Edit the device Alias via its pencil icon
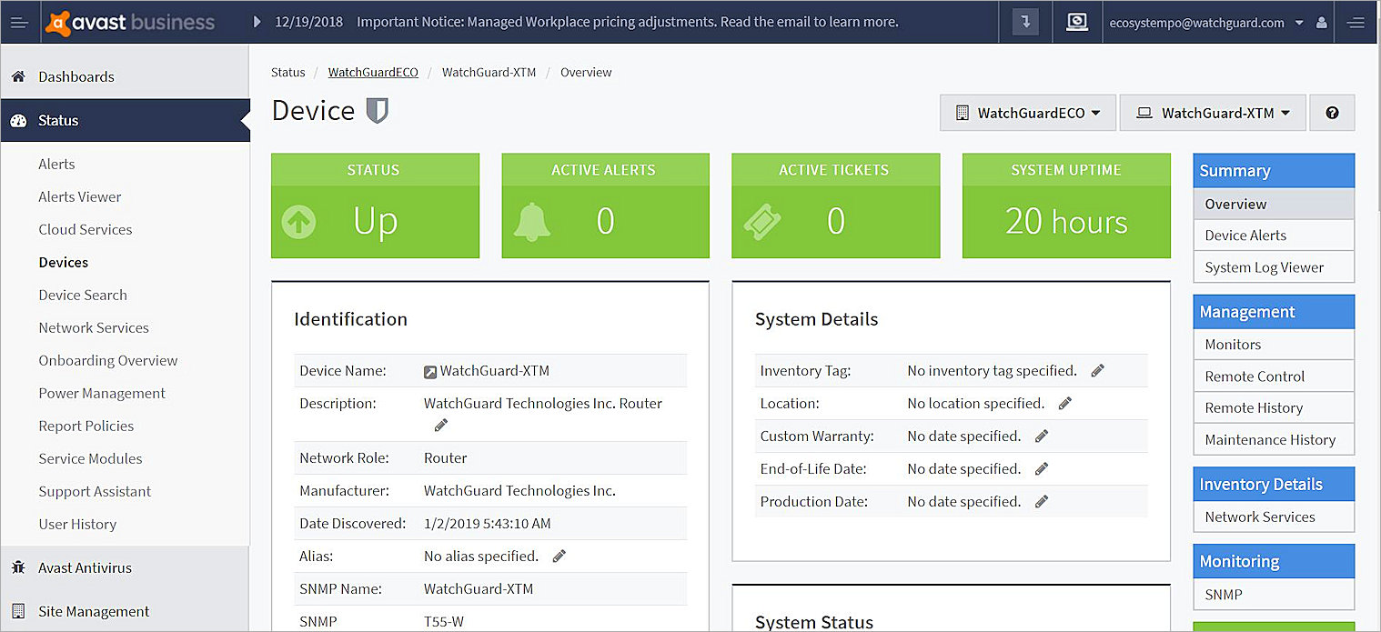The height and width of the screenshot is (632, 1381). [558, 556]
